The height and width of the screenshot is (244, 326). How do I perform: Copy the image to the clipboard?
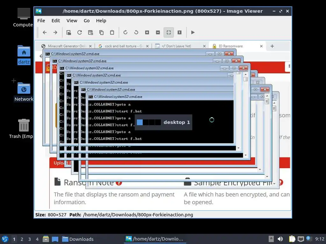coord(101,32)
